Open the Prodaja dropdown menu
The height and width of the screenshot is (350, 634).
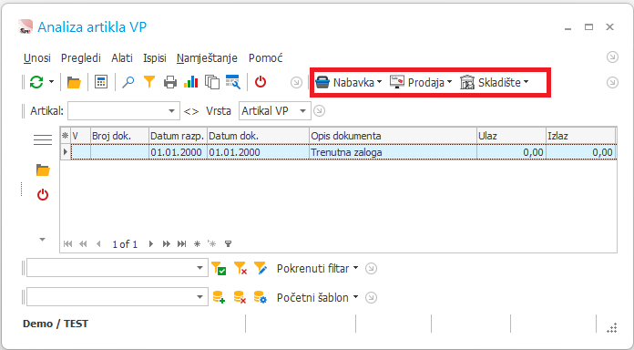pos(421,83)
